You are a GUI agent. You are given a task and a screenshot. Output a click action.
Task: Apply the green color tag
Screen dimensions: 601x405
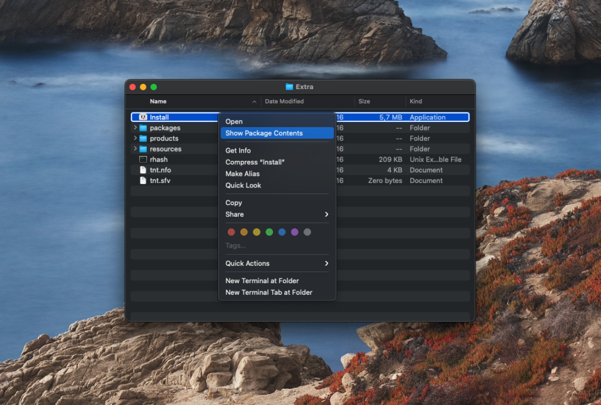(269, 232)
